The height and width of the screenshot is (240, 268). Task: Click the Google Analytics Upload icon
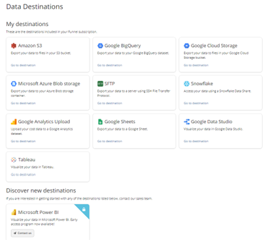pyautogui.click(x=14, y=122)
